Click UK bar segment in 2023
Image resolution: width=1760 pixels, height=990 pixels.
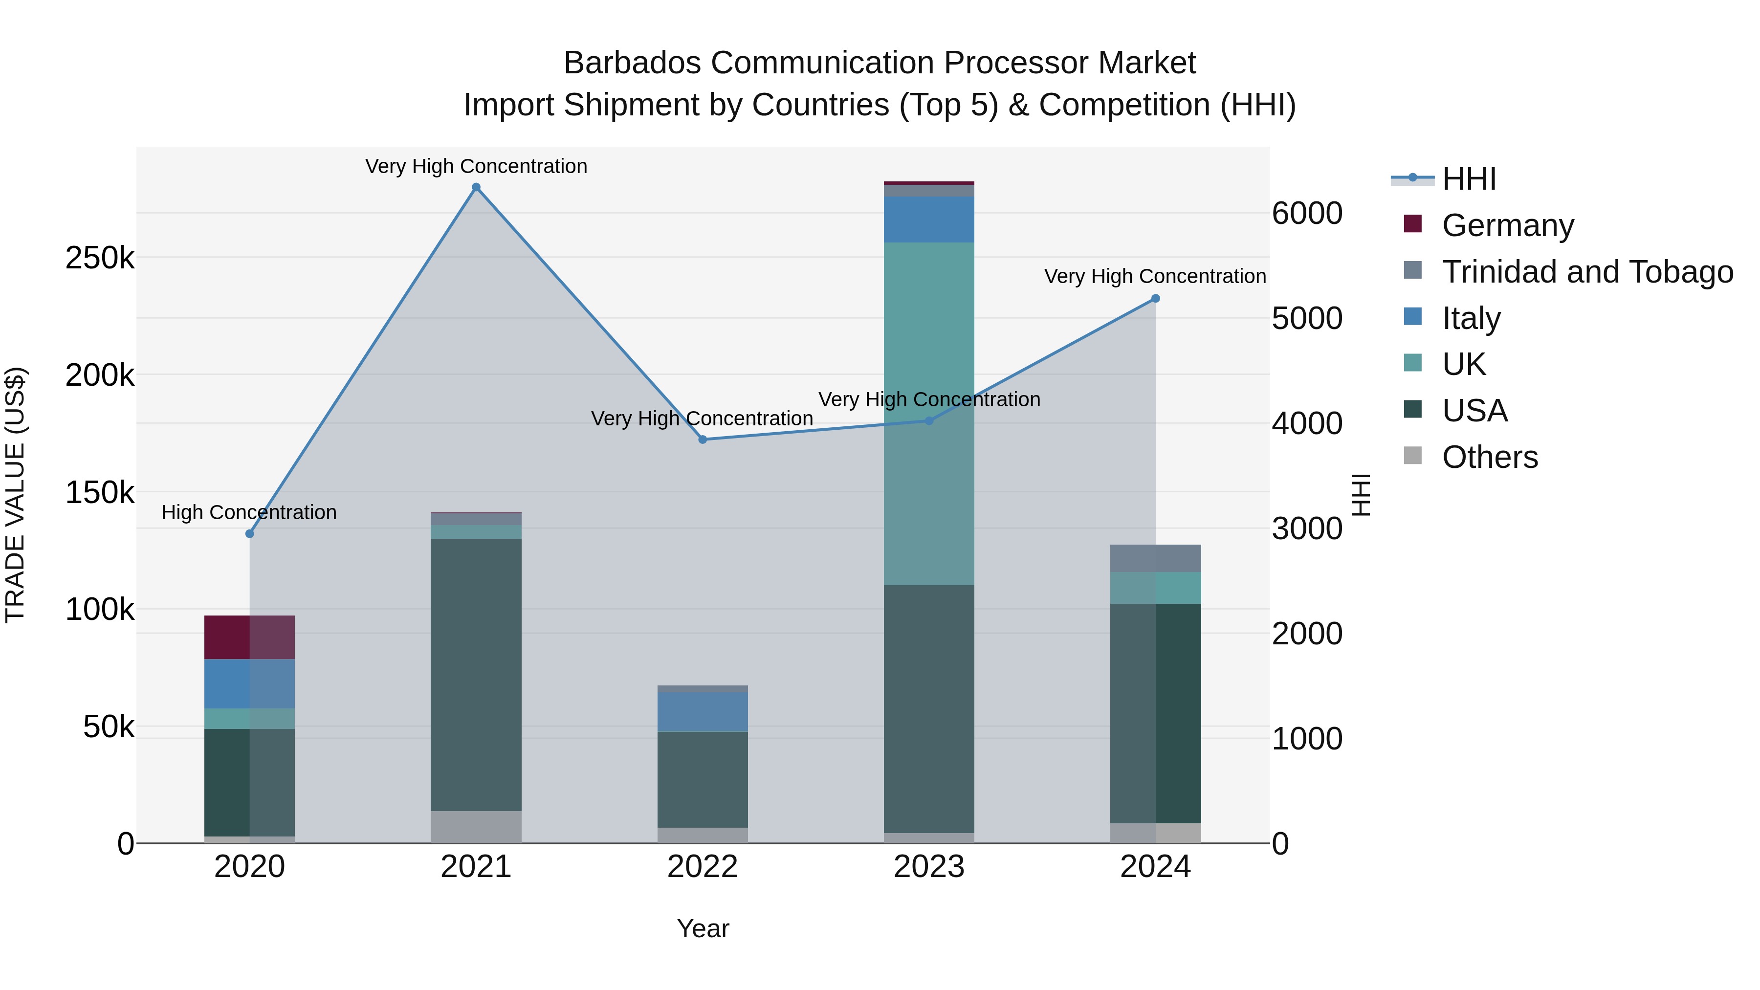(x=929, y=413)
